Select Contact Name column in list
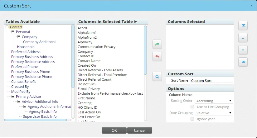The image size is (257, 138). tap(89, 61)
